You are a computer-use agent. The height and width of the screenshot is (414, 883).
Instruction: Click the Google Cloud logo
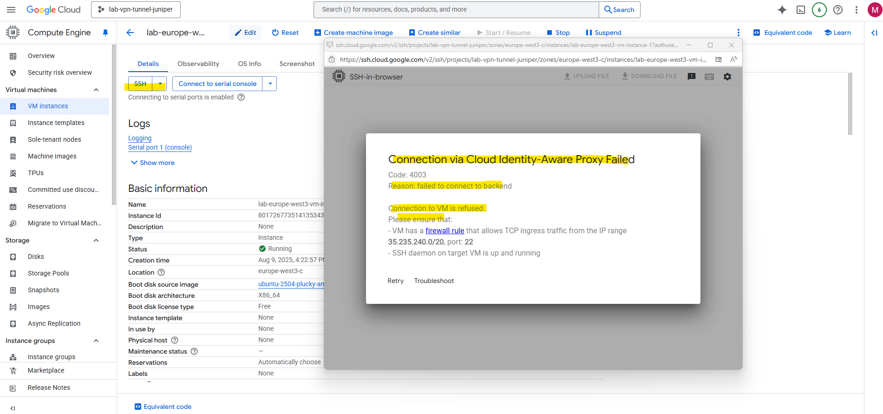53,10
